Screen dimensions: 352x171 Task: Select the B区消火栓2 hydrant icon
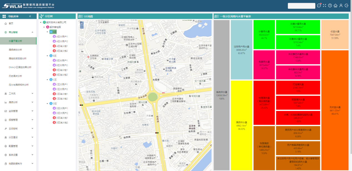[x=54, y=75]
